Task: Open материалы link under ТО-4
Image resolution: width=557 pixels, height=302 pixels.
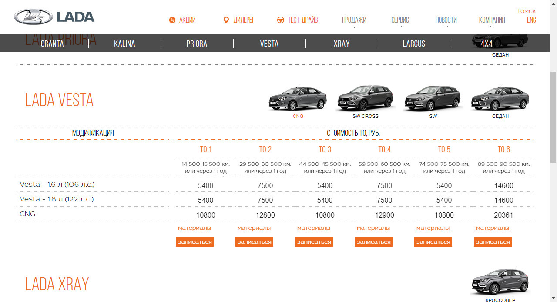Action: (373, 228)
